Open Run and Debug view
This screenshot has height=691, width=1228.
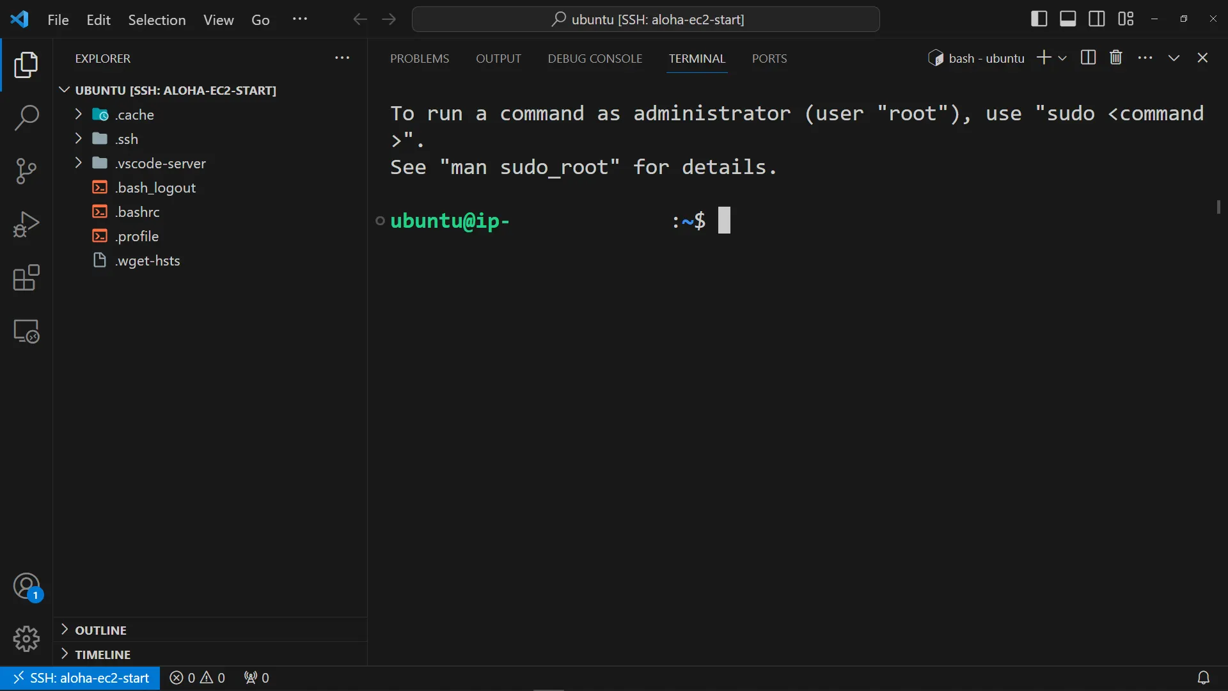coord(26,225)
